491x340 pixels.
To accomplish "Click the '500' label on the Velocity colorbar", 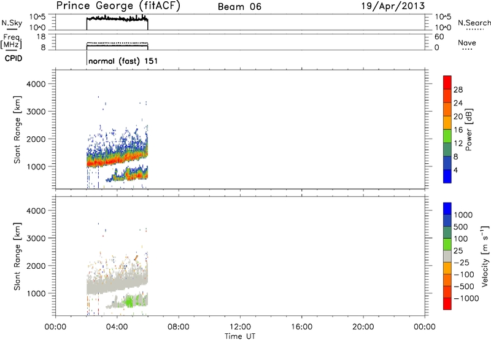I will click(460, 227).
